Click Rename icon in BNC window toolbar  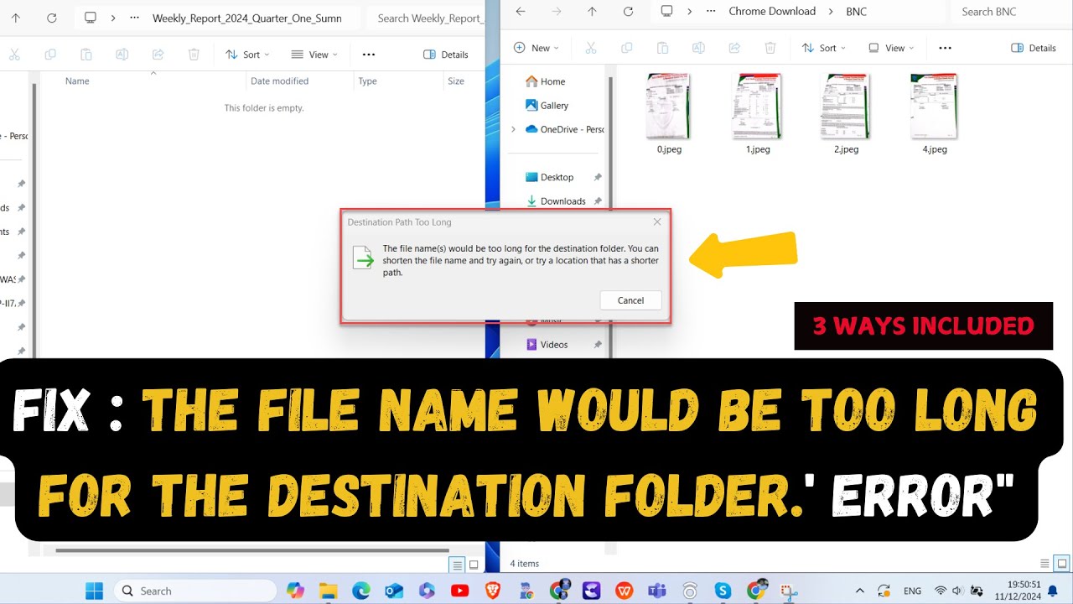point(698,48)
